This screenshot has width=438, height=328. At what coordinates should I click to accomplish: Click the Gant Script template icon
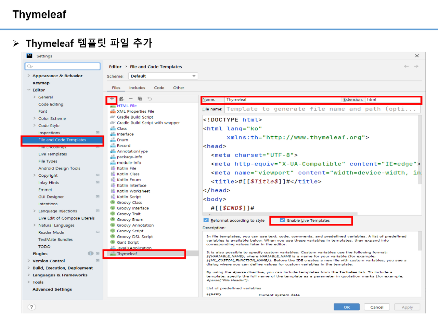[113, 242]
